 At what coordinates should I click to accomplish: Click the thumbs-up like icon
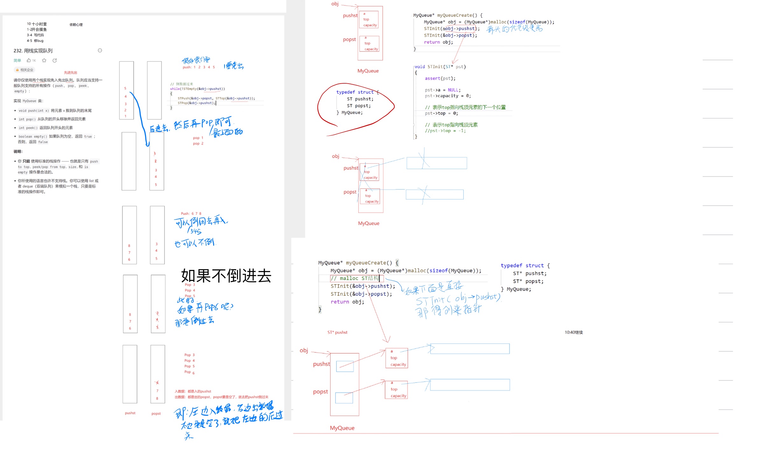(x=29, y=60)
